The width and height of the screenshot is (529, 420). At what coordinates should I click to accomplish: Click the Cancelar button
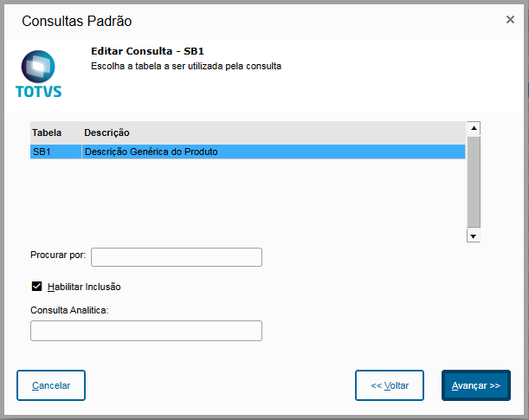point(51,385)
